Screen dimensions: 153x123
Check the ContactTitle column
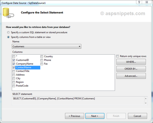coord(14,71)
